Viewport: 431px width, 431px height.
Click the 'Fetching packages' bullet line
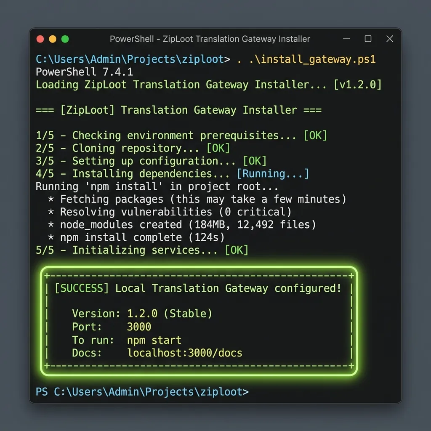tap(197, 199)
